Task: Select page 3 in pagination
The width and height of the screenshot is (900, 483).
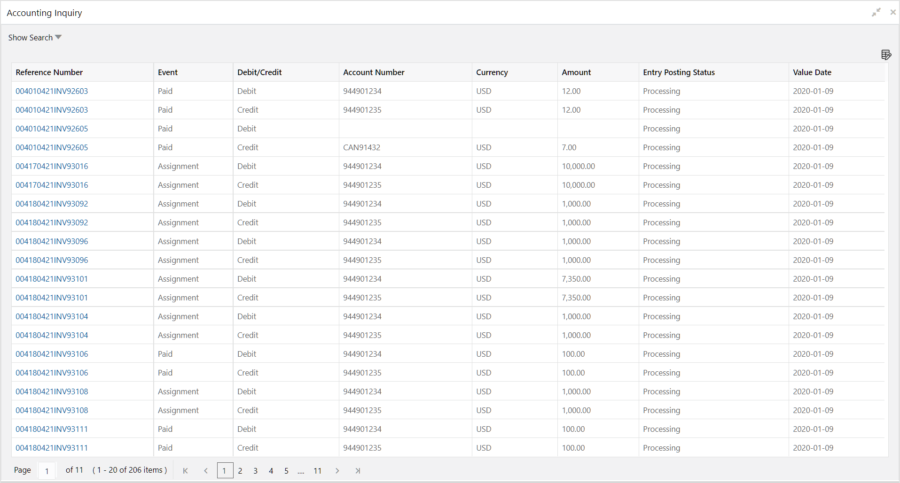Action: [x=256, y=471]
